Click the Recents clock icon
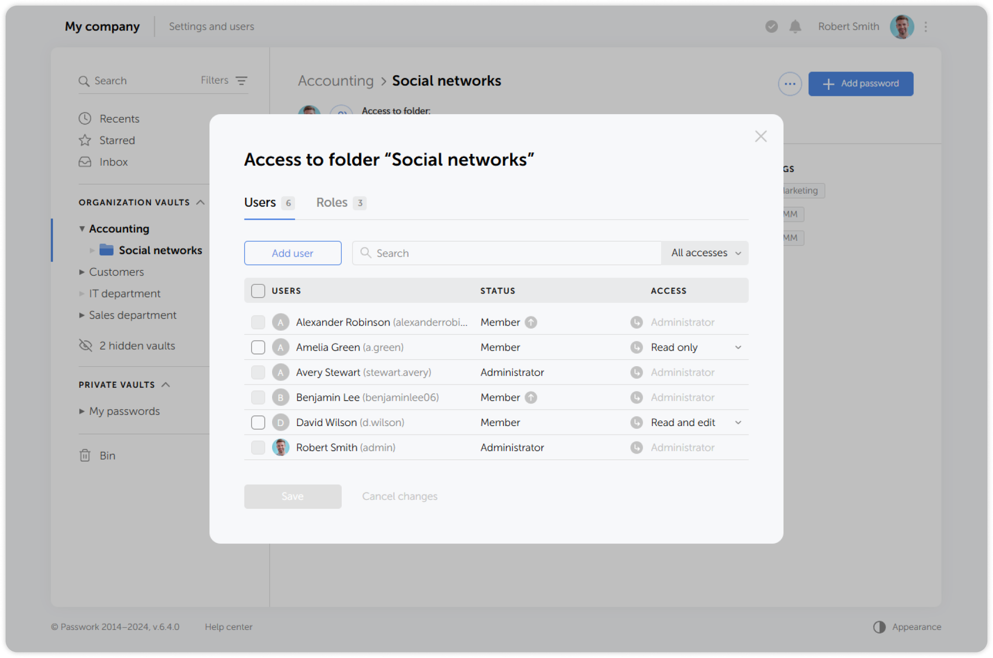Viewport: 993px width, 658px height. pos(85,118)
